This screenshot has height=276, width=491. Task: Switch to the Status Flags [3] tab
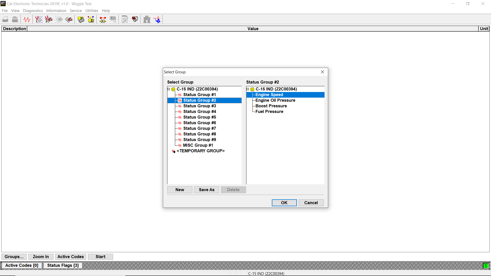coord(63,265)
